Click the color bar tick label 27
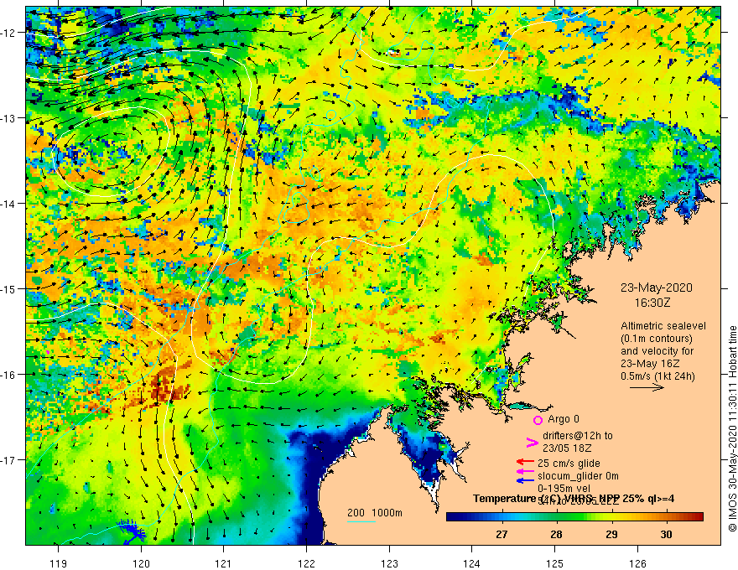This screenshot has height=570, width=738. 502,534
